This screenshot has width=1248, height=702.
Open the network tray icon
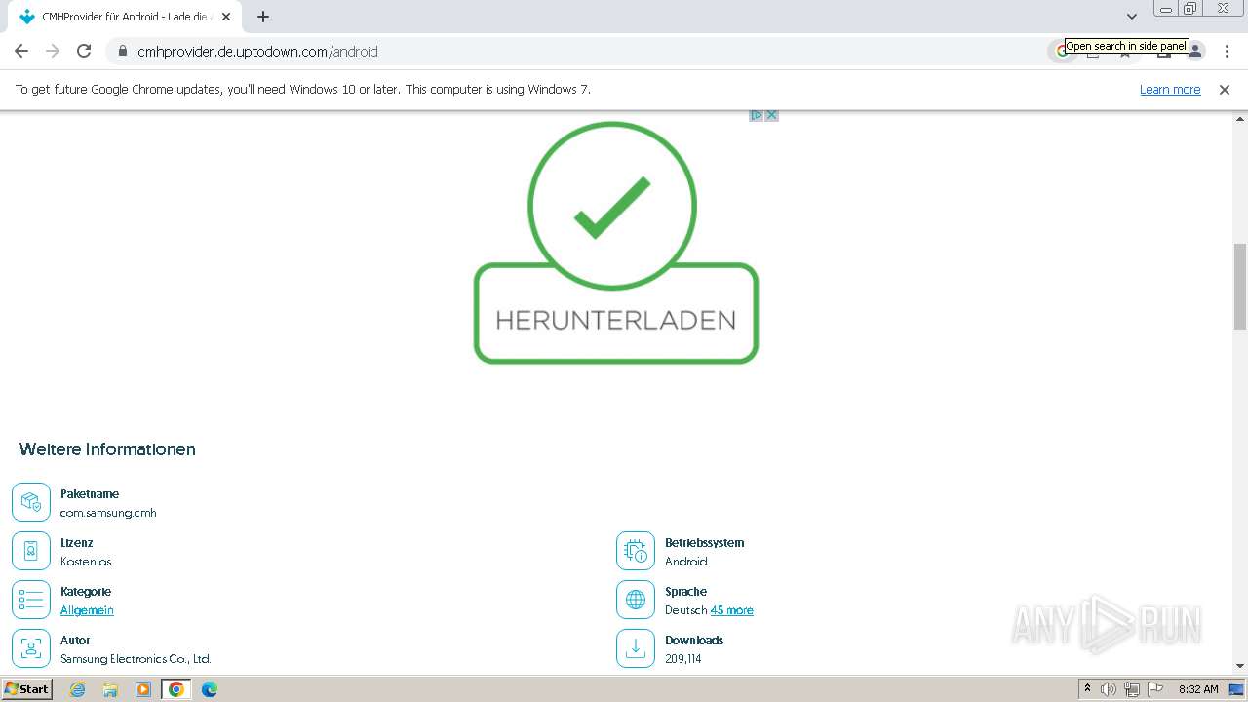[x=1132, y=689]
